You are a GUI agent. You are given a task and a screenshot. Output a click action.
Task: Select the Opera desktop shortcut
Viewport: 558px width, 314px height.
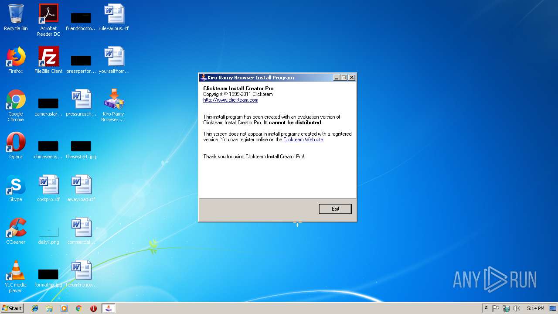[x=16, y=146]
